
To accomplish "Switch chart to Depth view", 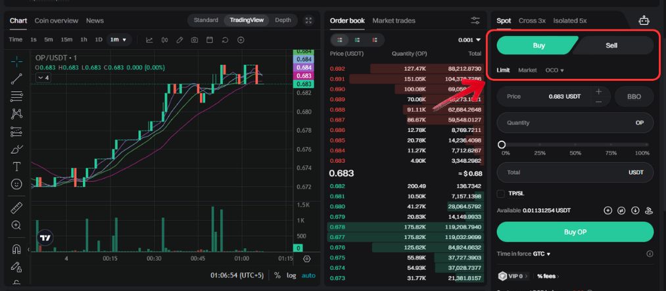I will pos(283,20).
